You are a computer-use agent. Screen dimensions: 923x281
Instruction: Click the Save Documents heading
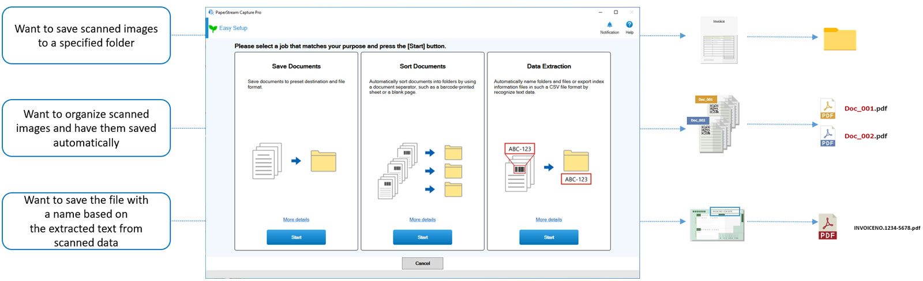(x=296, y=66)
